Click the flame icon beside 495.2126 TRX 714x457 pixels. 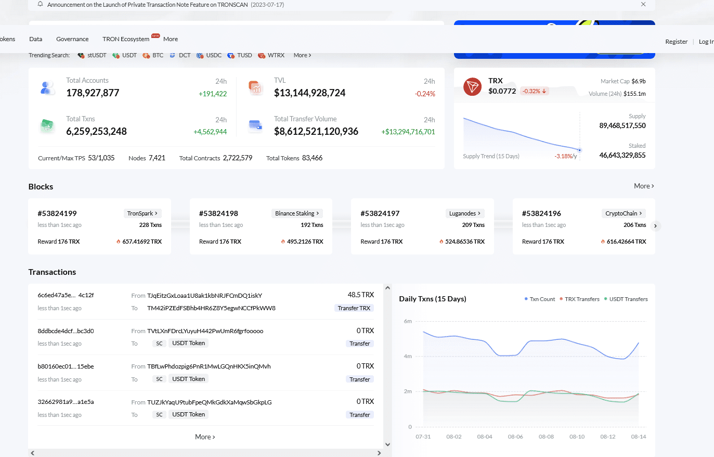pyautogui.click(x=283, y=242)
